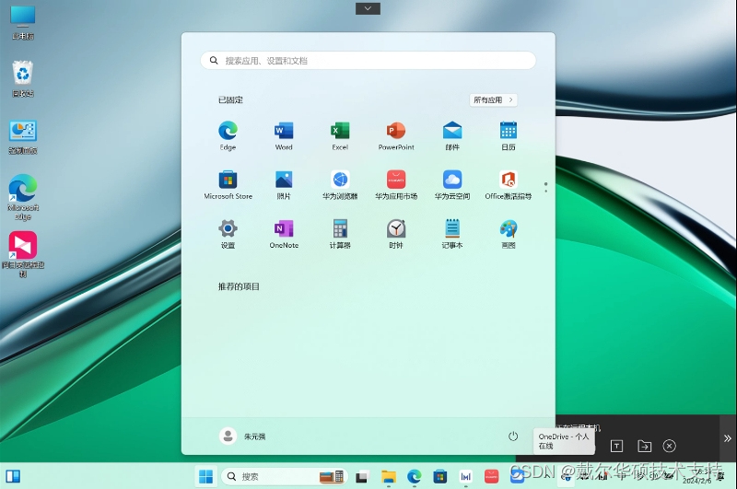Click the taskbar 搜索 search box
737x489 pixels.
coord(285,477)
